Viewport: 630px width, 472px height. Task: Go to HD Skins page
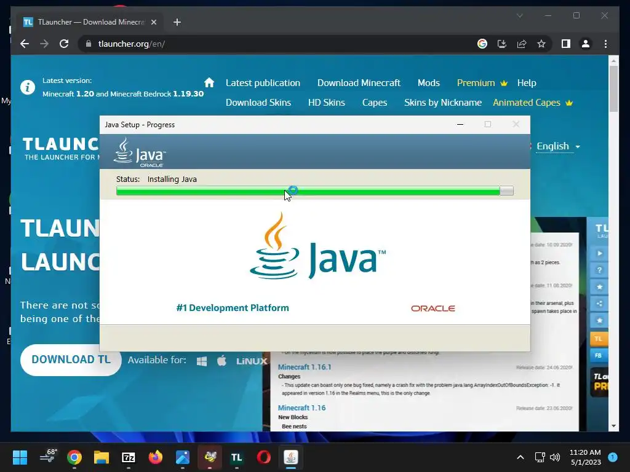click(326, 103)
